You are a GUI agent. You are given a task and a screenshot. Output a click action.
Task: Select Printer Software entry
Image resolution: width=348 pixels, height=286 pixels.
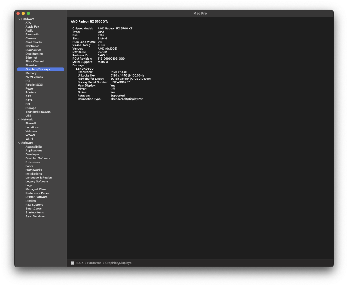coord(37,197)
